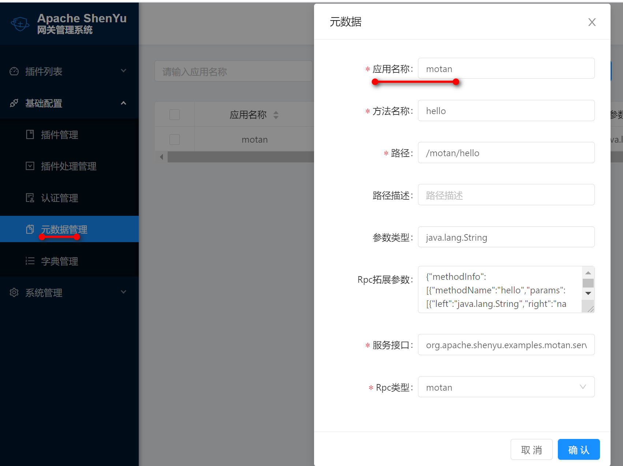623x466 pixels.
Task: Check the checkbox beside the motan row
Action: point(174,139)
